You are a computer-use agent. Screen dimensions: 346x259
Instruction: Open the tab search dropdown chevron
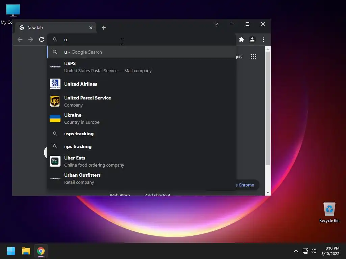(216, 24)
